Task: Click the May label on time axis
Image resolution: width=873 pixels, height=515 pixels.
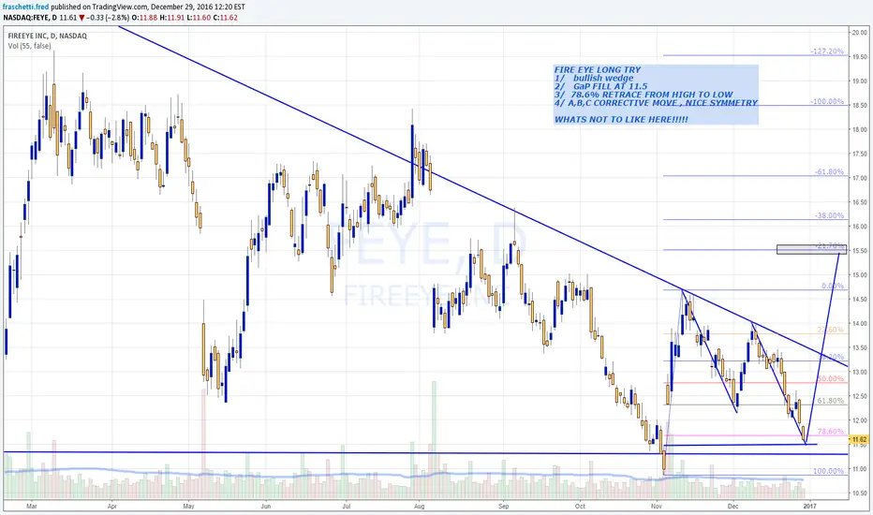Action: click(x=188, y=506)
